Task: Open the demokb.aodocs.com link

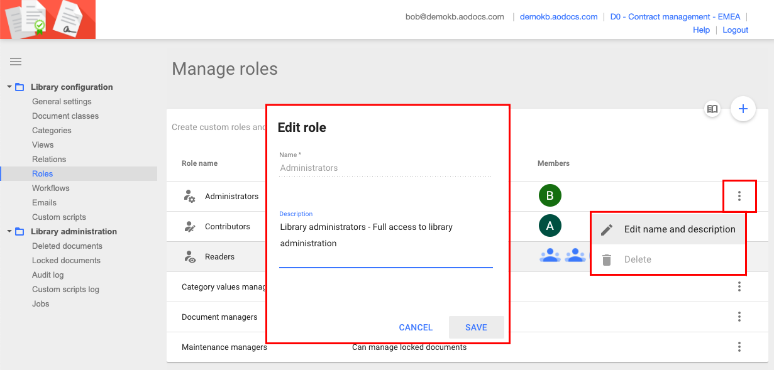Action: (x=558, y=17)
